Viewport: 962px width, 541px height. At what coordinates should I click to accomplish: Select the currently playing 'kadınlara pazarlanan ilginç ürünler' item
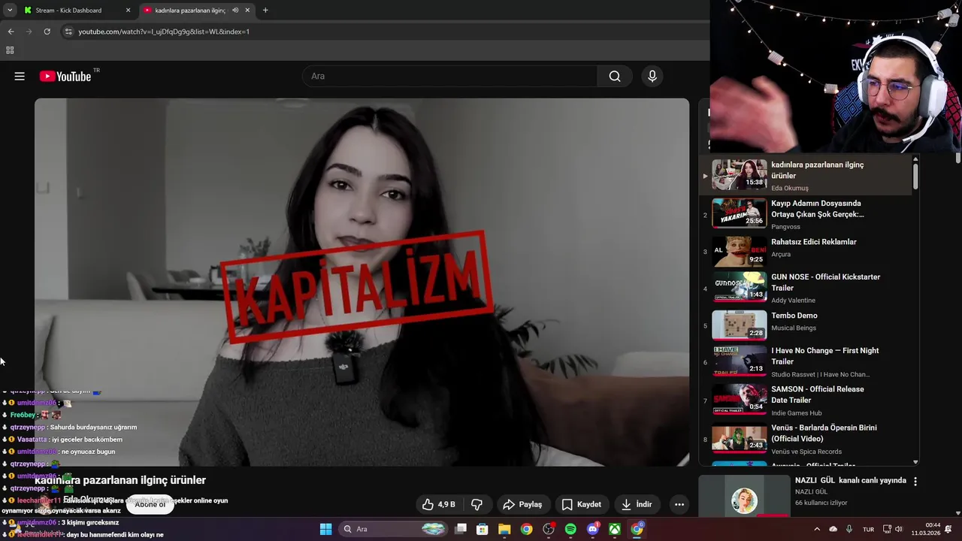point(804,176)
